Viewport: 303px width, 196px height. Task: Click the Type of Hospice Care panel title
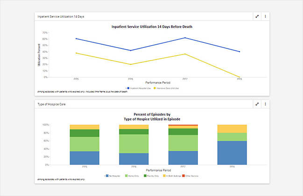coord(51,104)
